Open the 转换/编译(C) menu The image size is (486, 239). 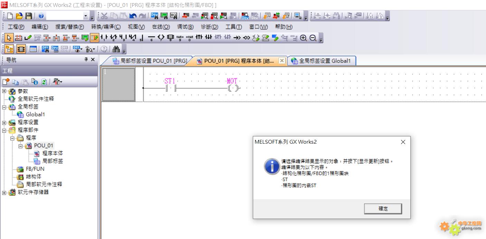106,27
